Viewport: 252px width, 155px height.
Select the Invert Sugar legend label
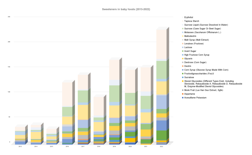[191, 51]
